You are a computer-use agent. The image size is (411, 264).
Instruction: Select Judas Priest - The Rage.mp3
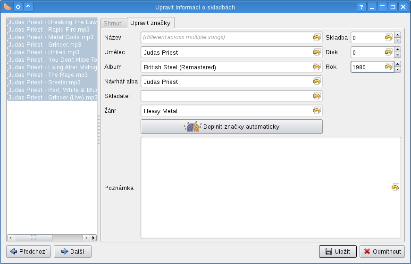pos(52,75)
